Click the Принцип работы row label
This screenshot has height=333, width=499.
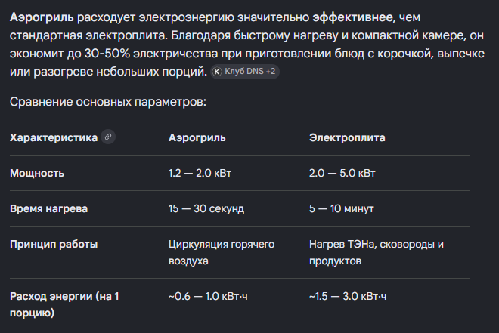click(x=54, y=245)
